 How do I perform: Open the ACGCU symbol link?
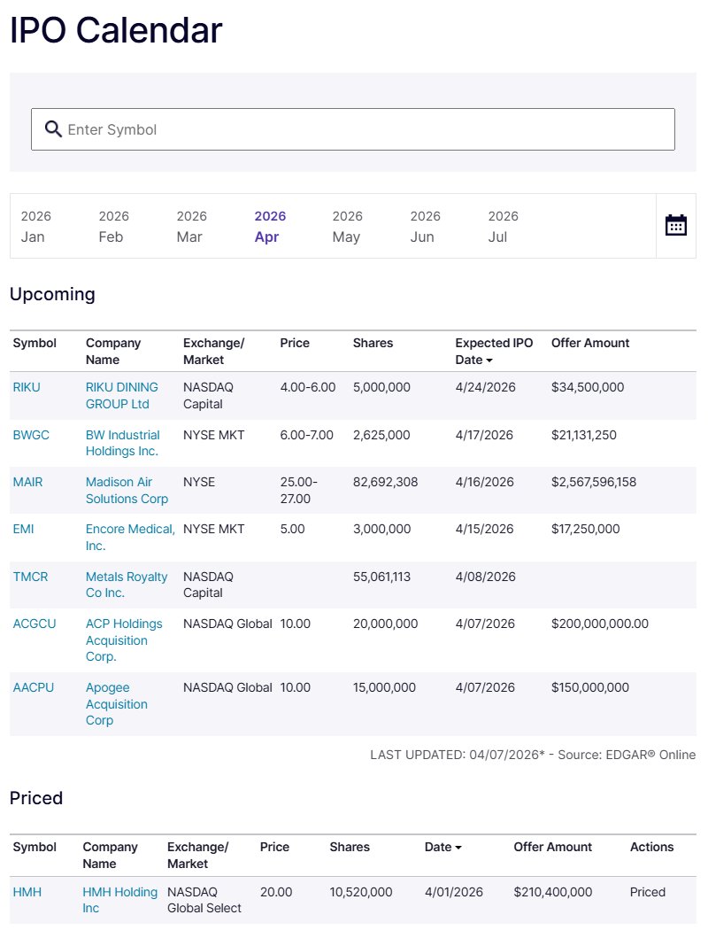point(34,624)
